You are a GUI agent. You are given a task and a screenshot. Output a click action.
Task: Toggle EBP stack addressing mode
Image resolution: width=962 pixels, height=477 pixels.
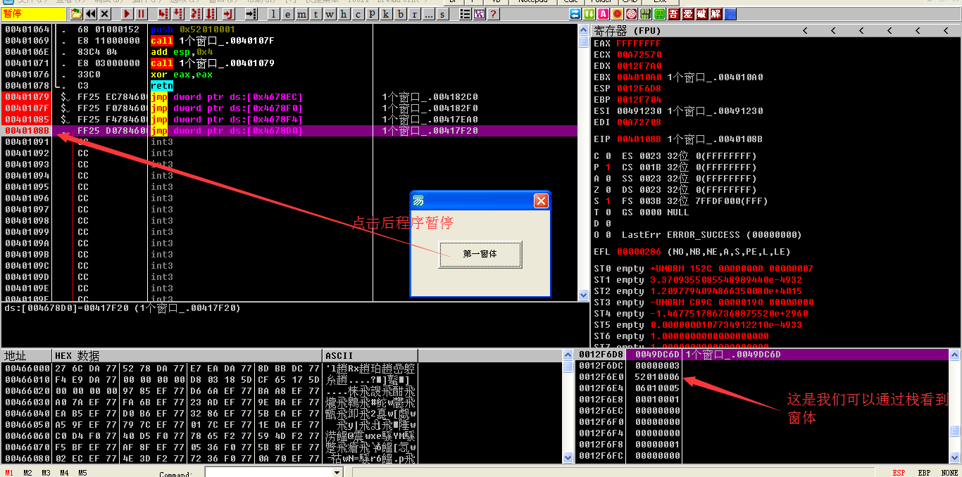point(923,473)
